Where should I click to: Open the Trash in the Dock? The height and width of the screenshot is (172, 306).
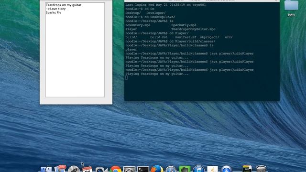261,169
